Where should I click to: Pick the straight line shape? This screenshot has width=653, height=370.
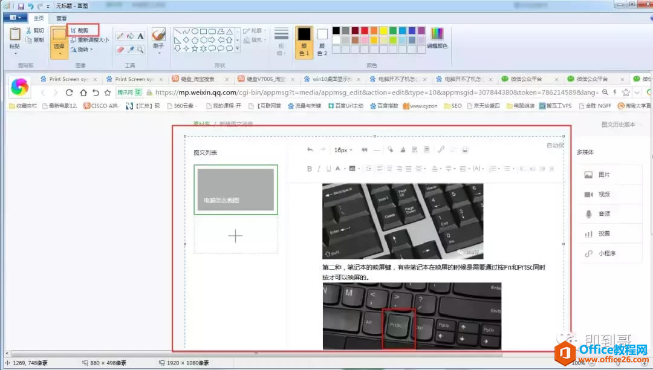[x=177, y=31]
